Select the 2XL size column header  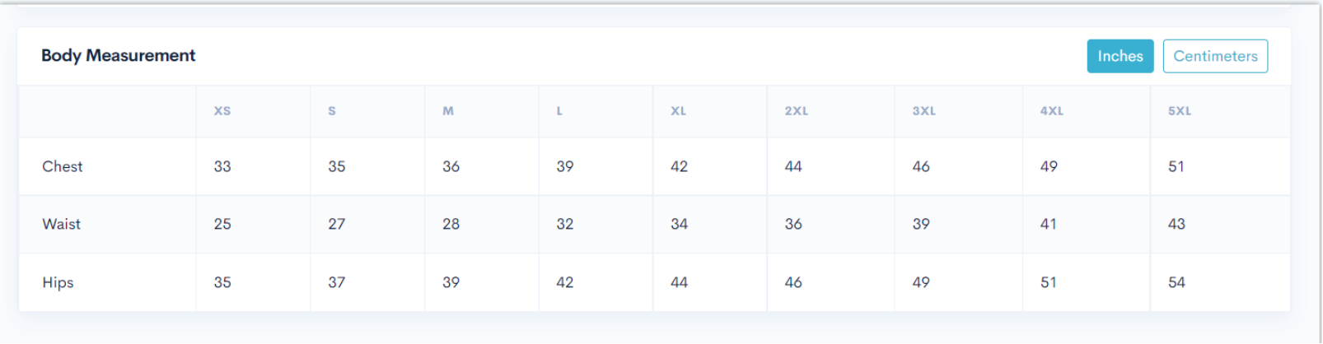tap(796, 111)
